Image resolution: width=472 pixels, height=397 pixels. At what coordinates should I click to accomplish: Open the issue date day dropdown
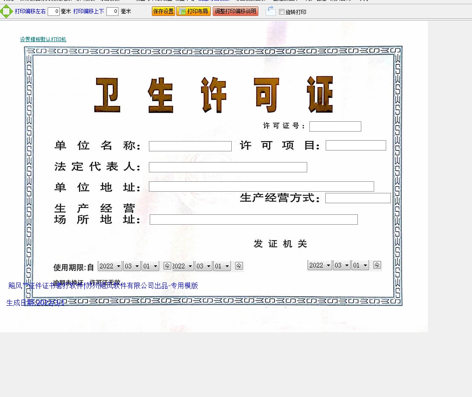[x=360, y=265]
